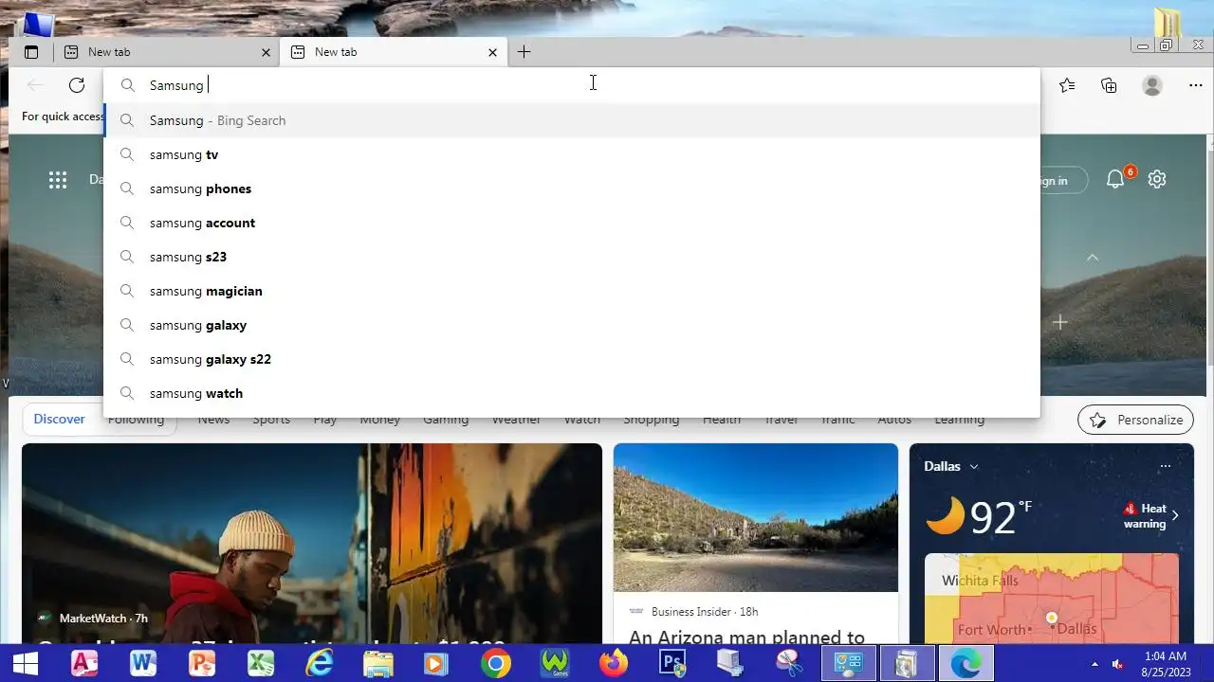Image resolution: width=1214 pixels, height=682 pixels.
Task: Expand the Dallas location dropdown
Action: 951,466
